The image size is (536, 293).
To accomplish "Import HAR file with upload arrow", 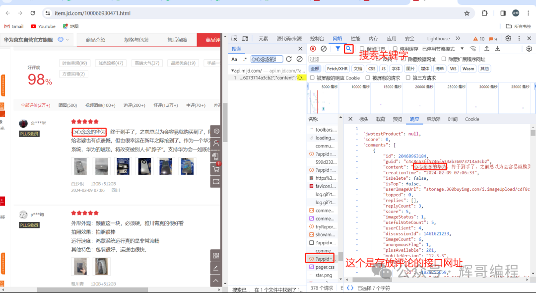I will (x=487, y=49).
